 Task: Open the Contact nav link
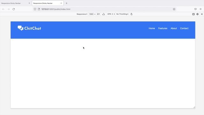(x=184, y=28)
